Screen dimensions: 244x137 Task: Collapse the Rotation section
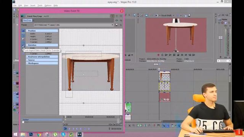coord(27,45)
